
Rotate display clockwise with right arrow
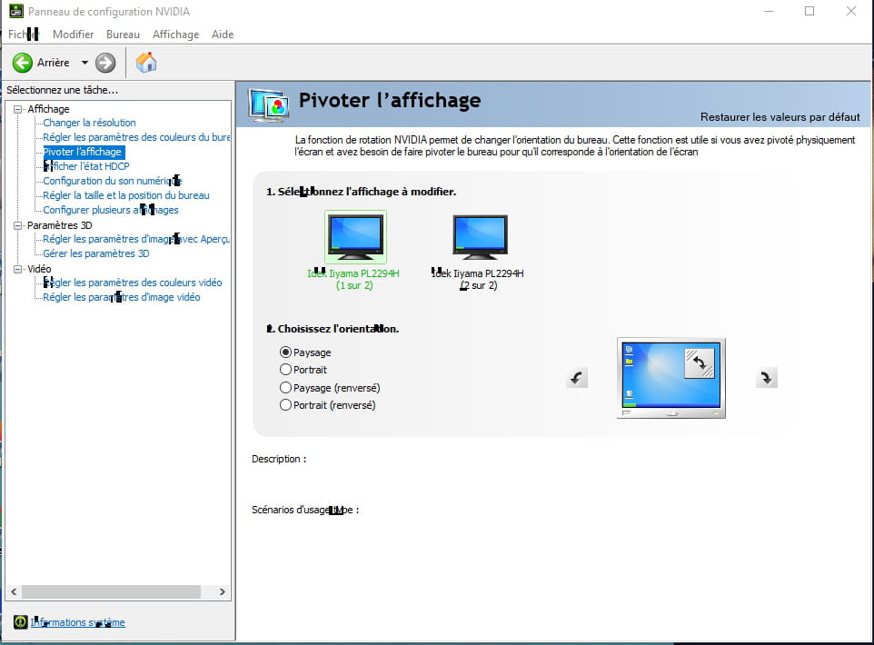(x=767, y=378)
